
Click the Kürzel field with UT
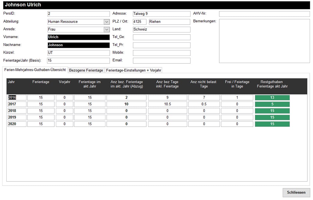[78, 53]
